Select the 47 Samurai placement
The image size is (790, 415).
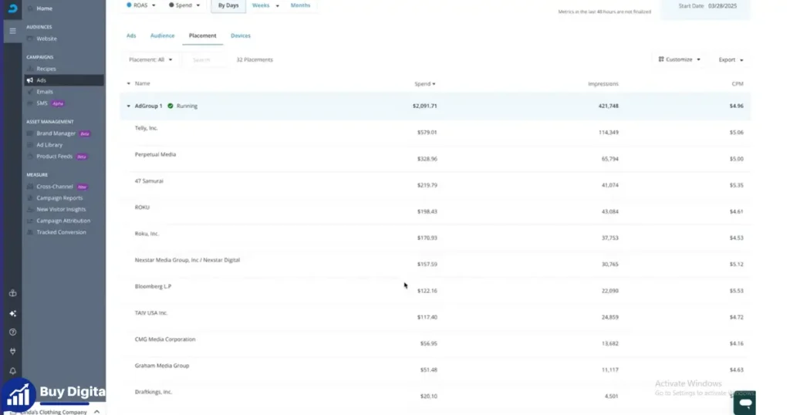tap(149, 181)
